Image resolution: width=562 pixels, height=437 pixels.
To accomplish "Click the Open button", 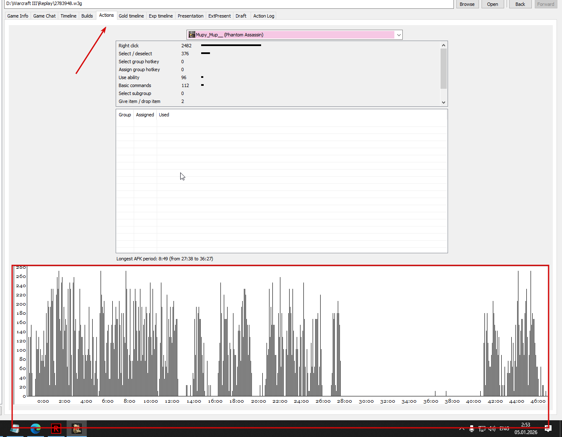I will coord(492,4).
